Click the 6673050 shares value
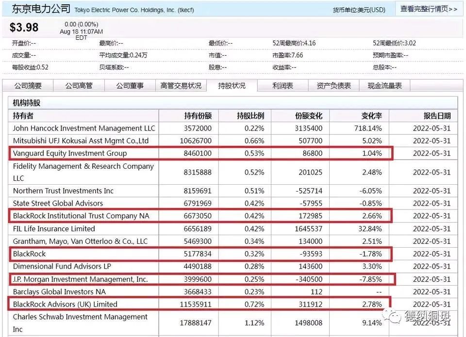 (x=198, y=216)
